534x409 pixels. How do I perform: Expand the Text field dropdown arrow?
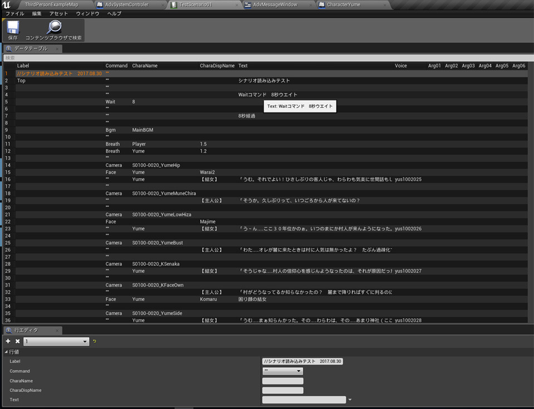point(350,400)
